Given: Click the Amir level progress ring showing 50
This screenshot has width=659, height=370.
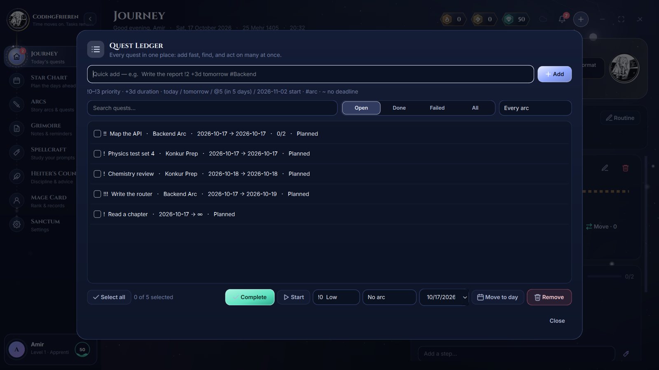Looking at the screenshot, I should pos(82,349).
